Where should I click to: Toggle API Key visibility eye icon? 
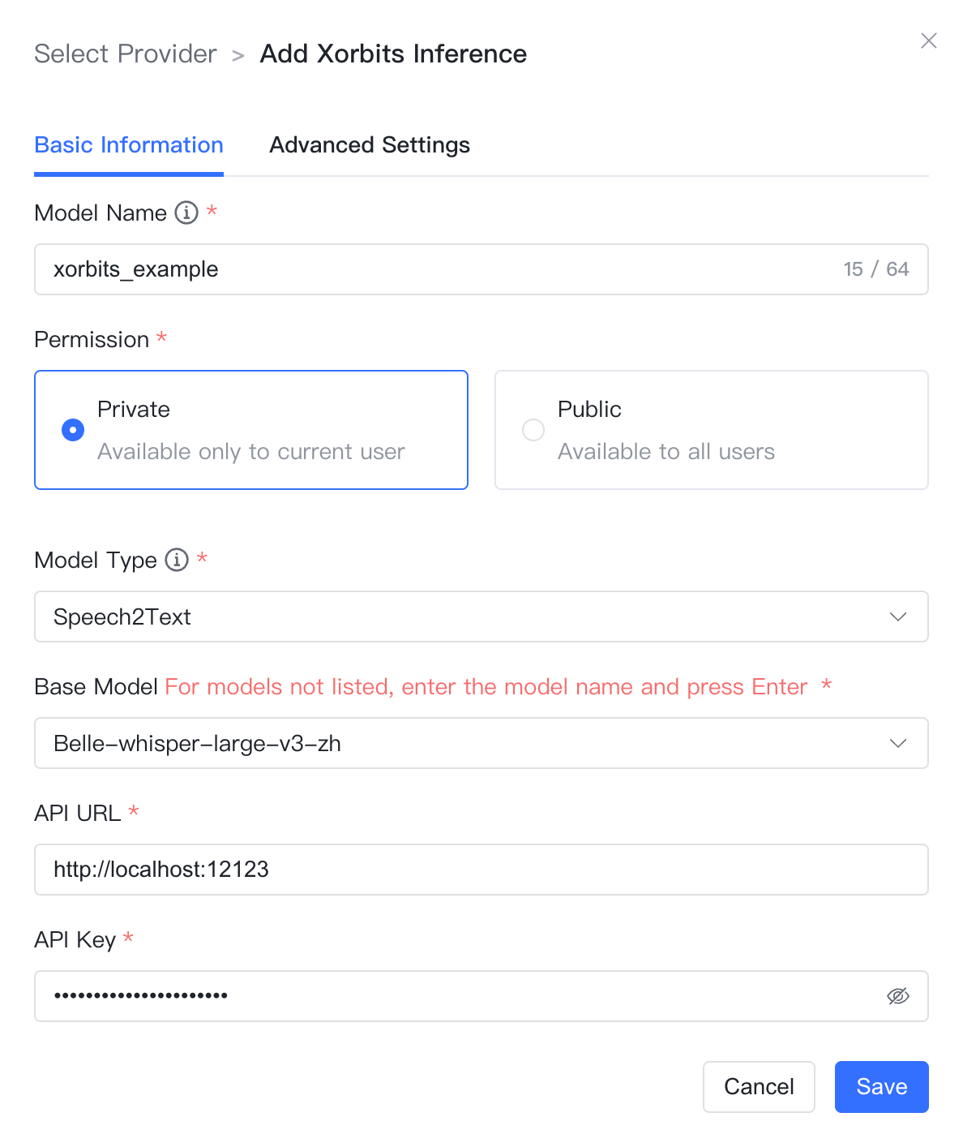[x=898, y=996]
